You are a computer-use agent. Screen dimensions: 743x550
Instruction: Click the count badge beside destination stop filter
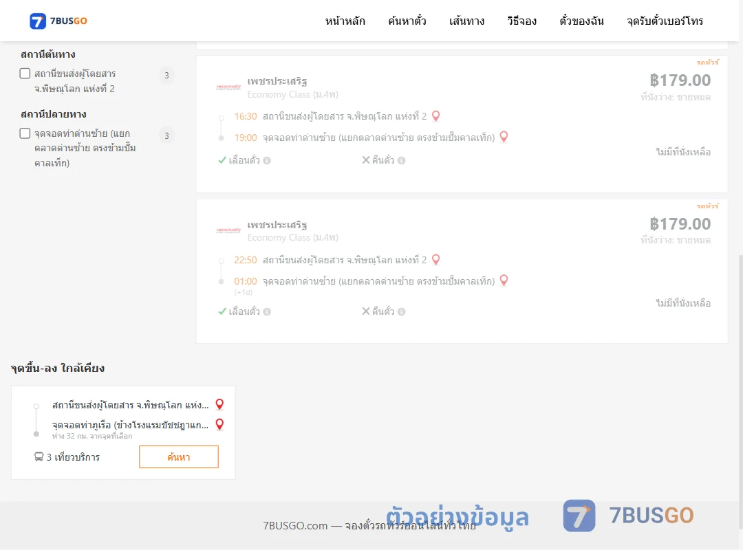click(166, 135)
